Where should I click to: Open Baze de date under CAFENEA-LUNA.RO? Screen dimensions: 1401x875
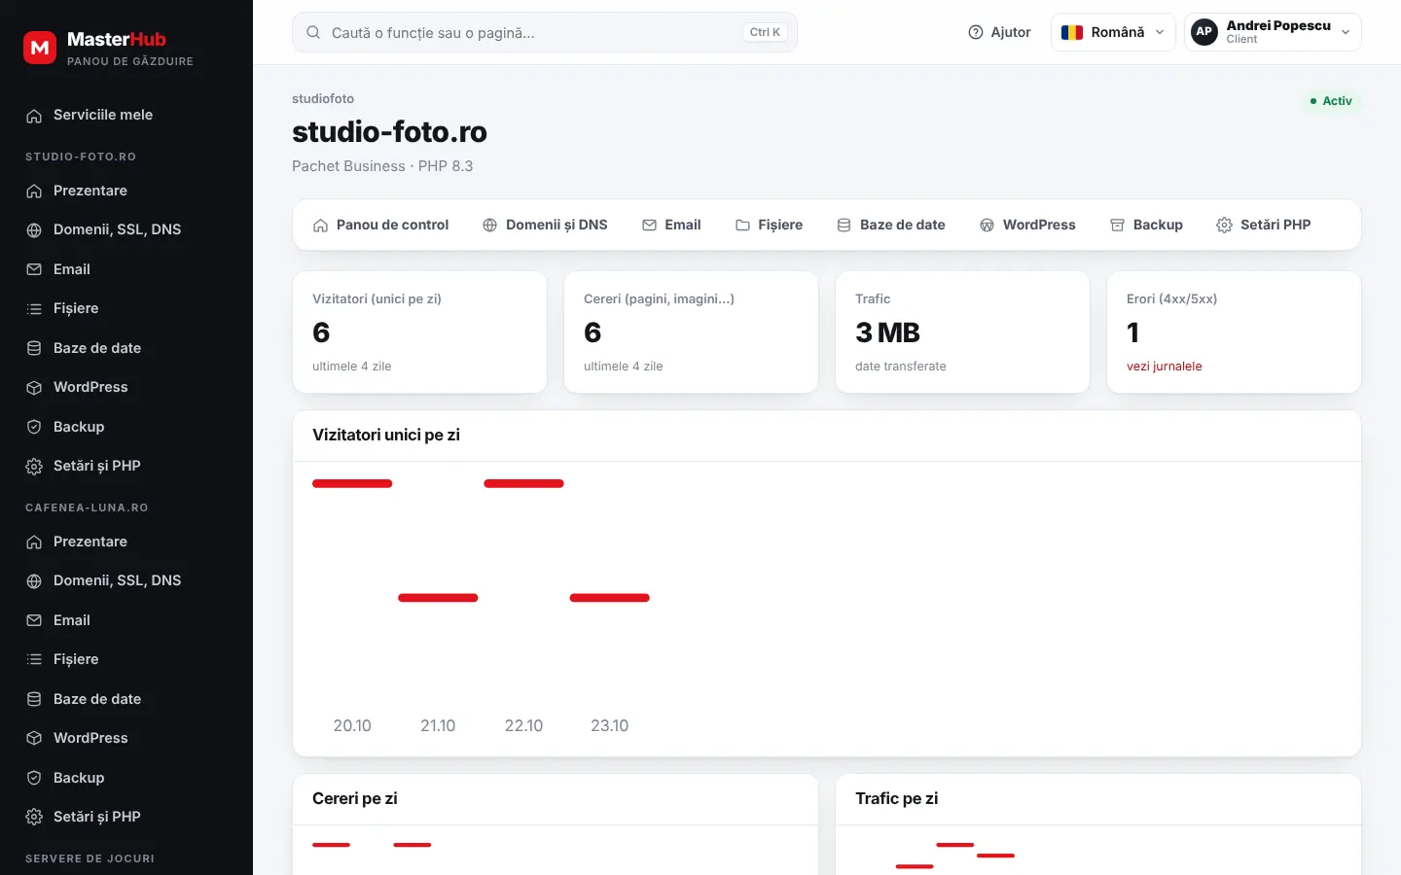[126, 699]
